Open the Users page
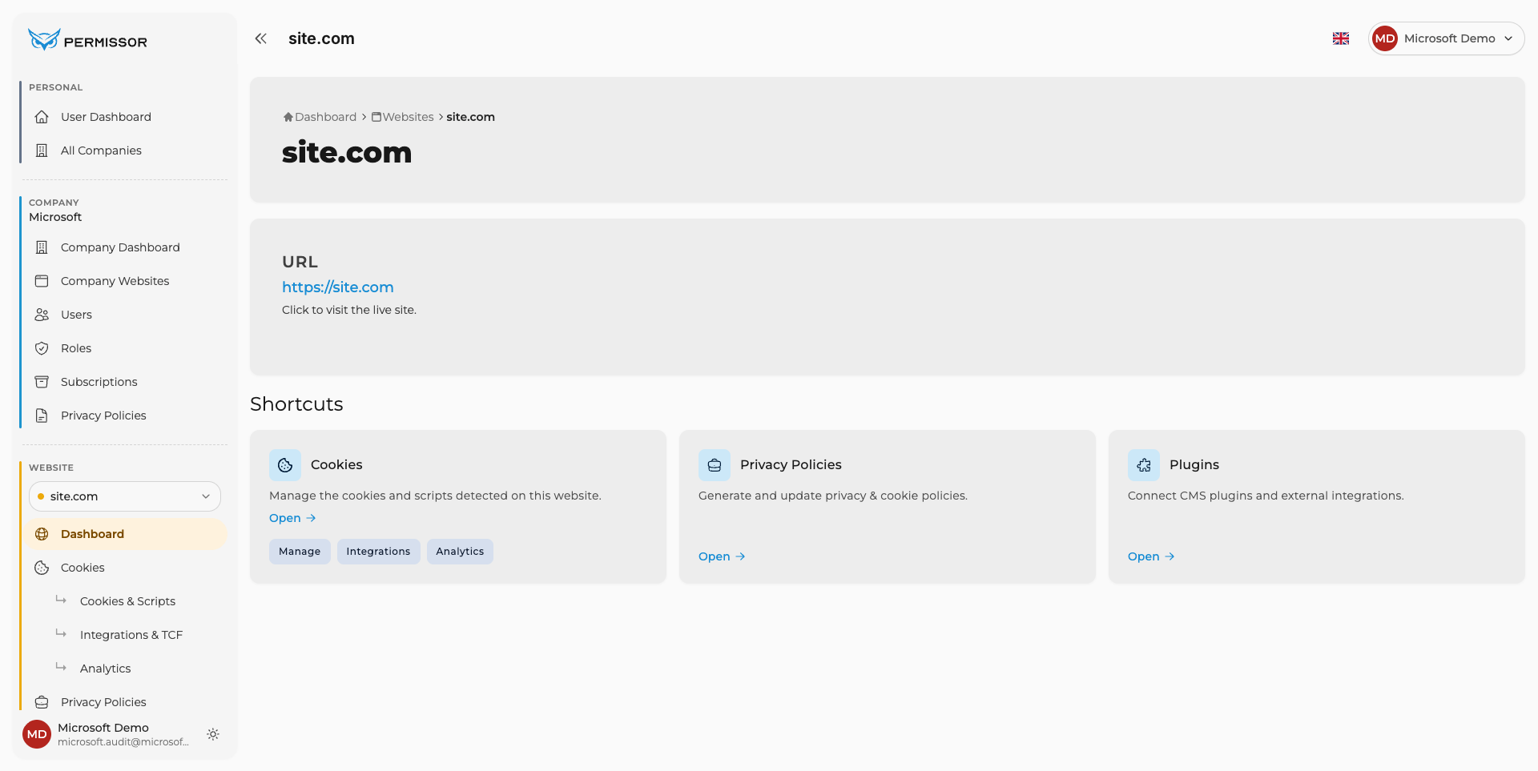1538x771 pixels. coord(123,315)
